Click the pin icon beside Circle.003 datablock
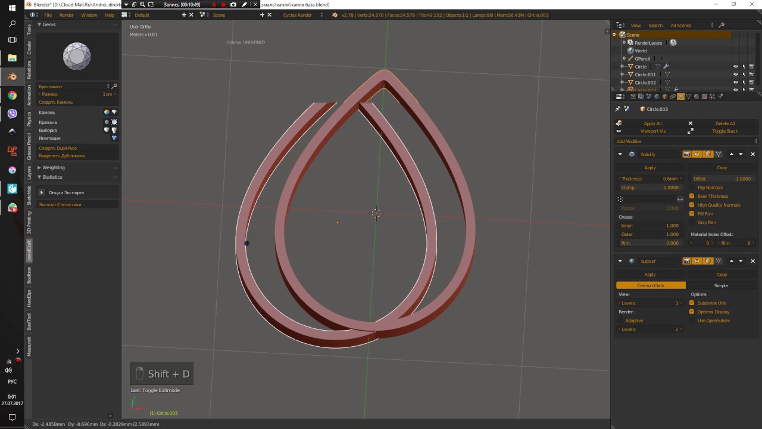Viewport: 762px width, 429px height. (618, 109)
